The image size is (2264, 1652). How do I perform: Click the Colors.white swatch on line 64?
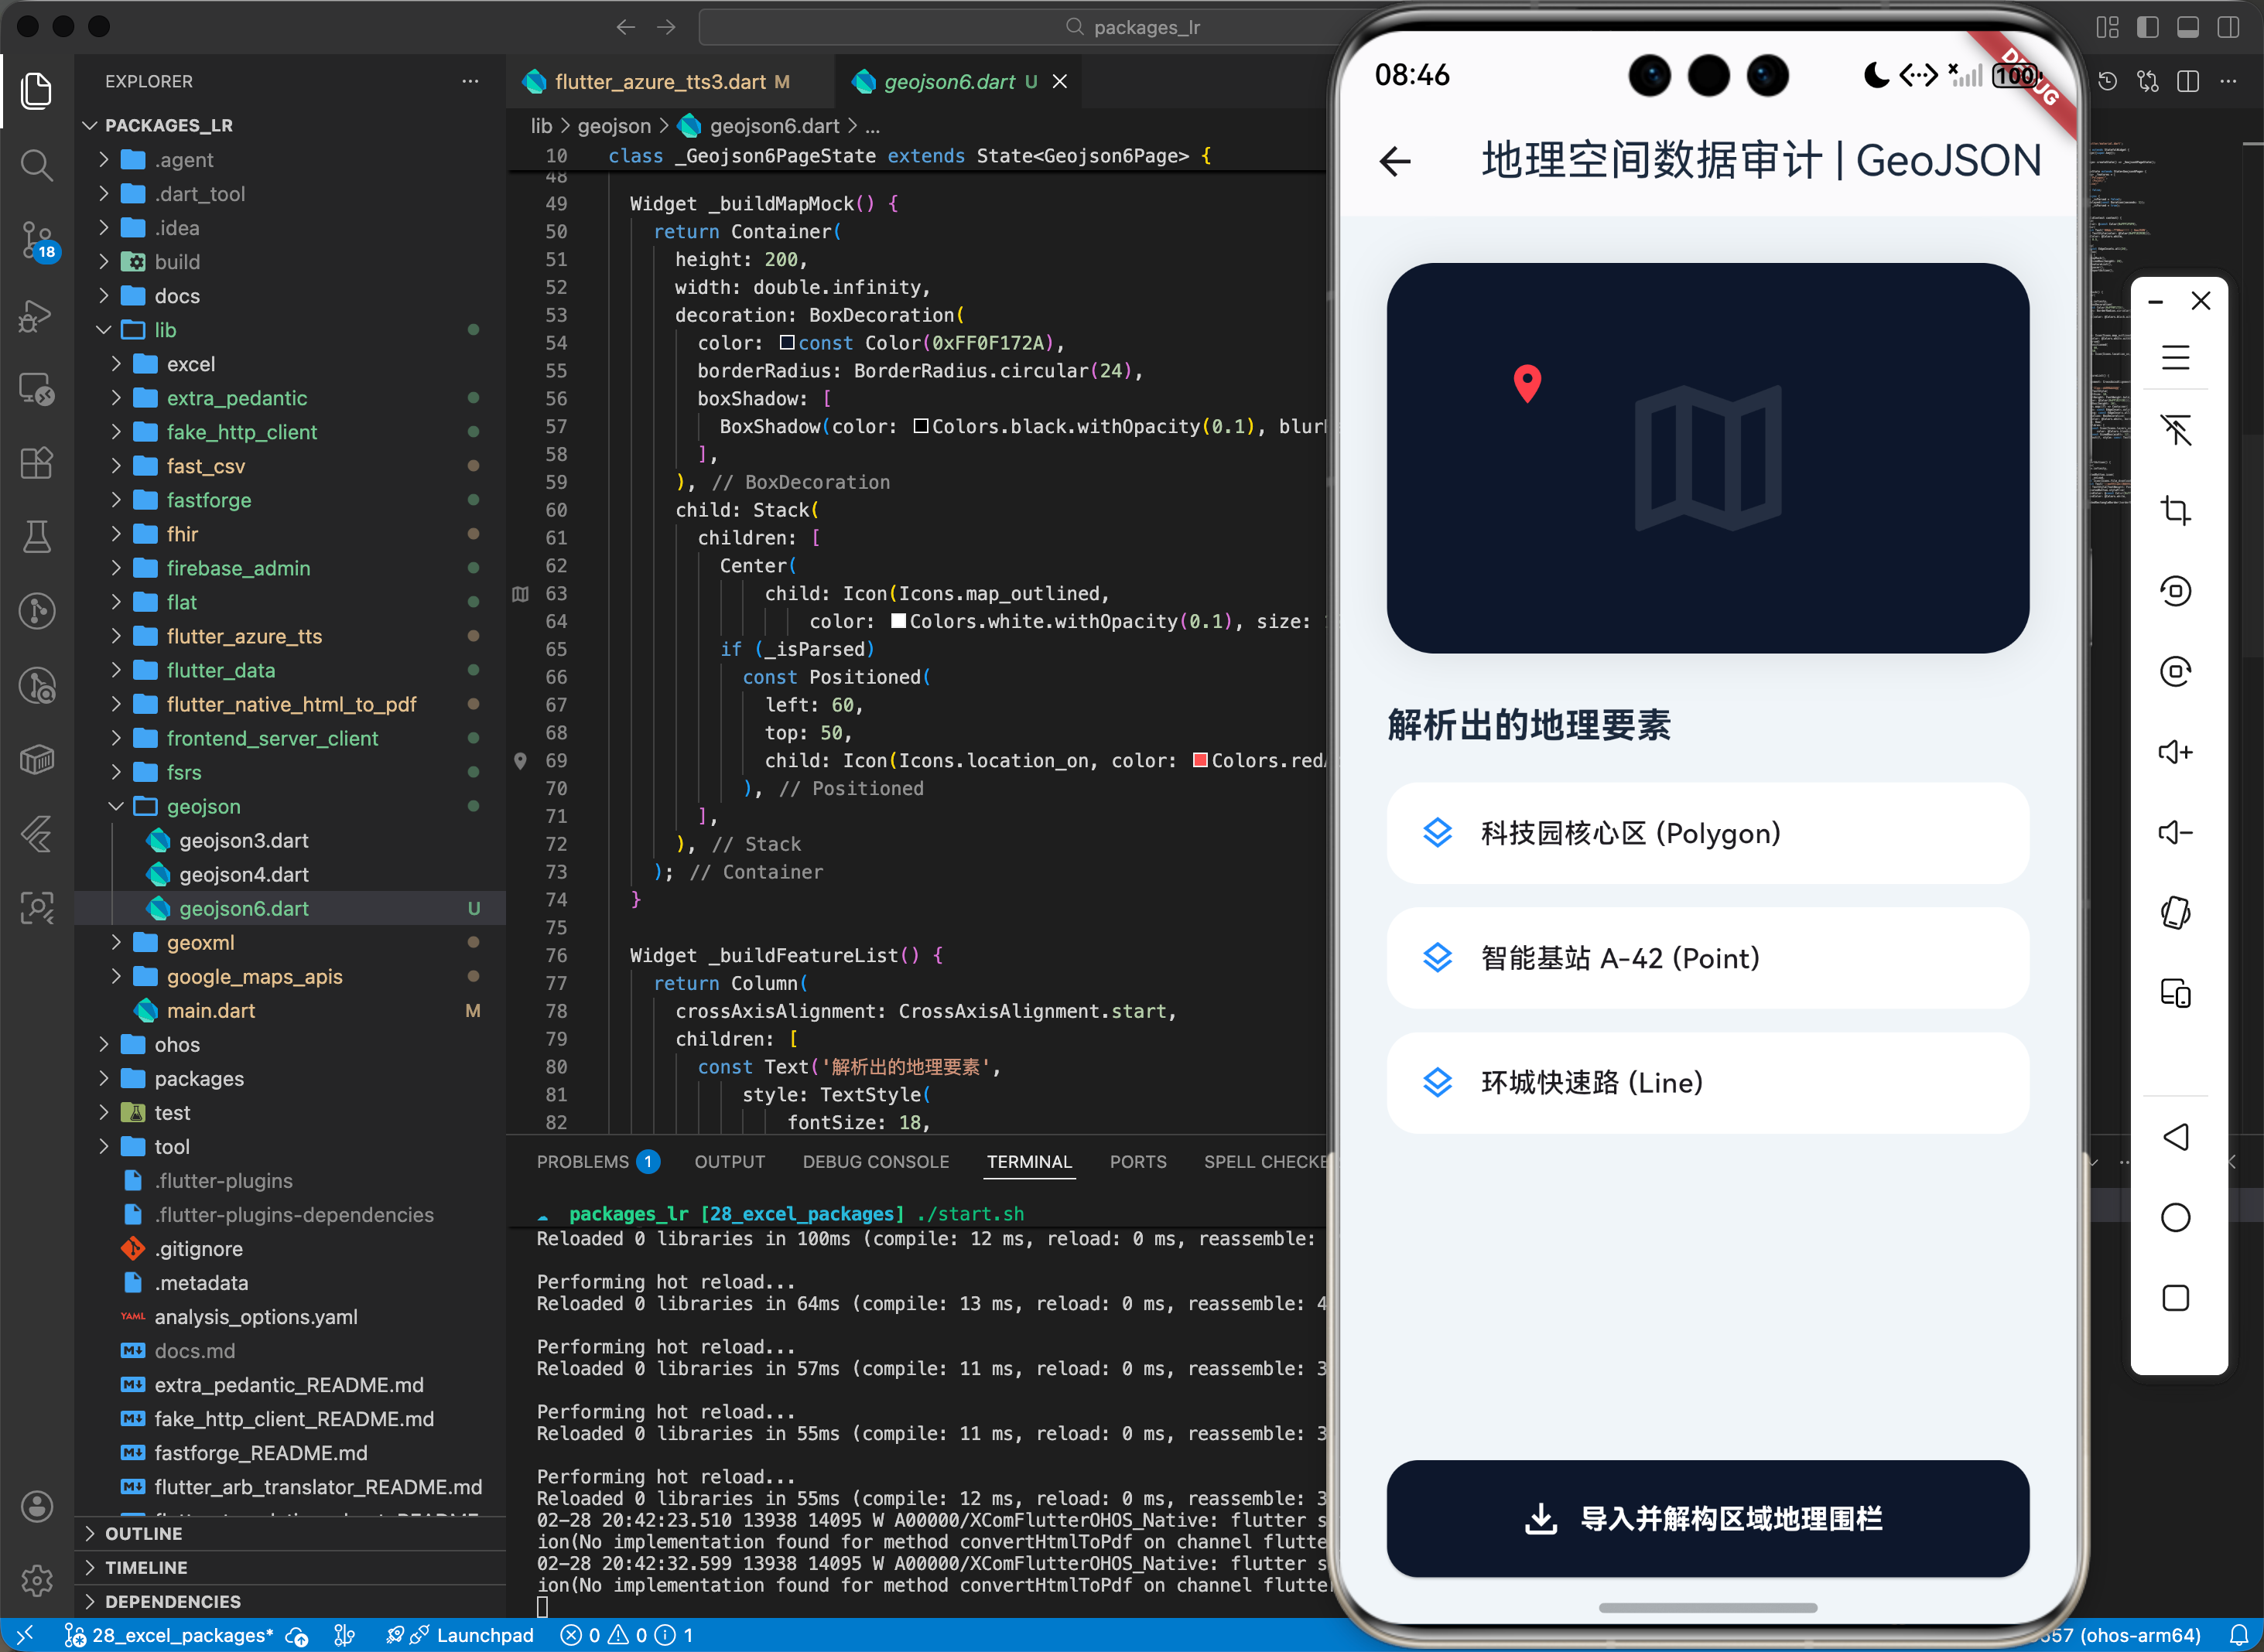[x=898, y=621]
